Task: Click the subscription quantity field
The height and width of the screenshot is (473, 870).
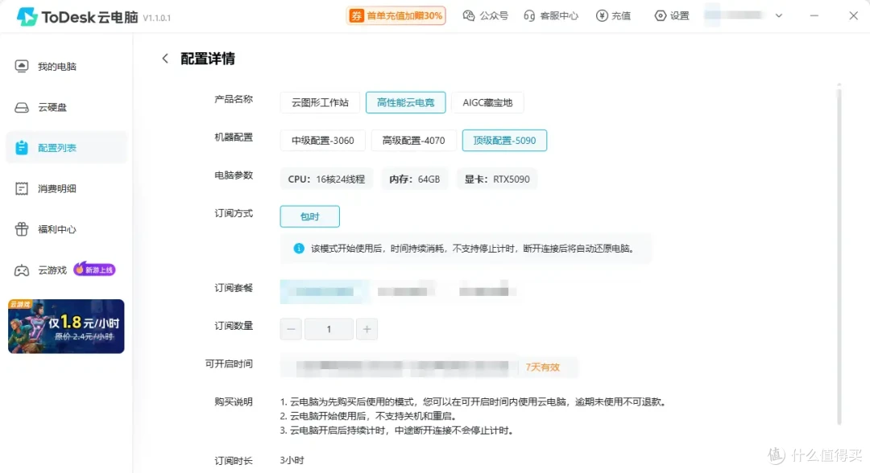Action: pyautogui.click(x=329, y=329)
